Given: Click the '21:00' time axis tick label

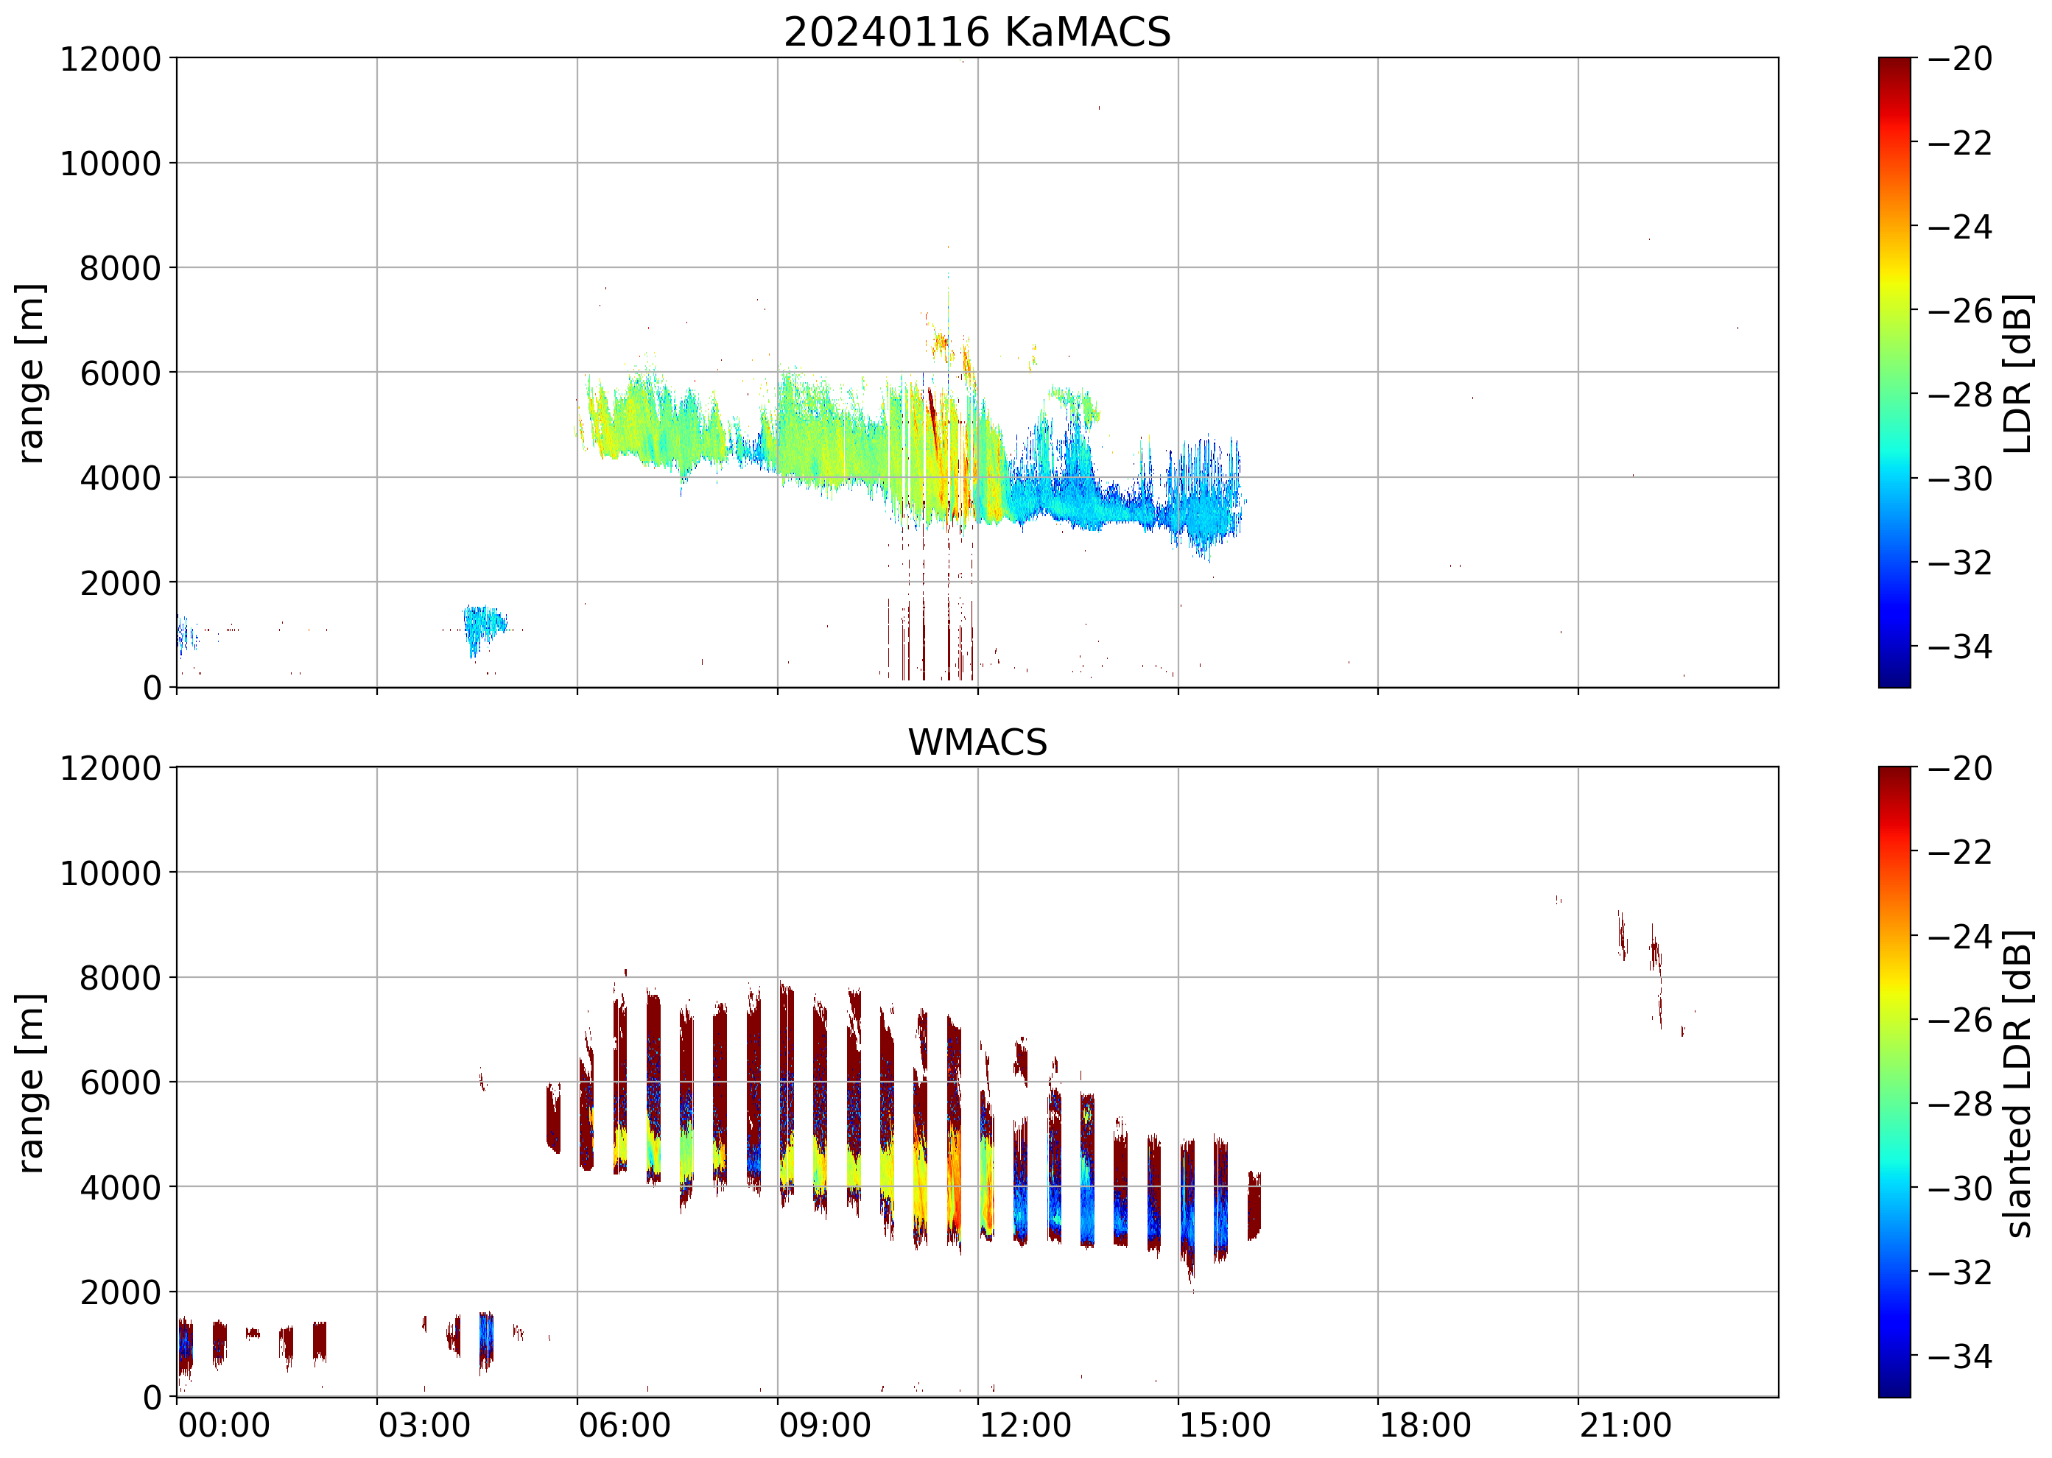Looking at the screenshot, I should [1626, 1425].
